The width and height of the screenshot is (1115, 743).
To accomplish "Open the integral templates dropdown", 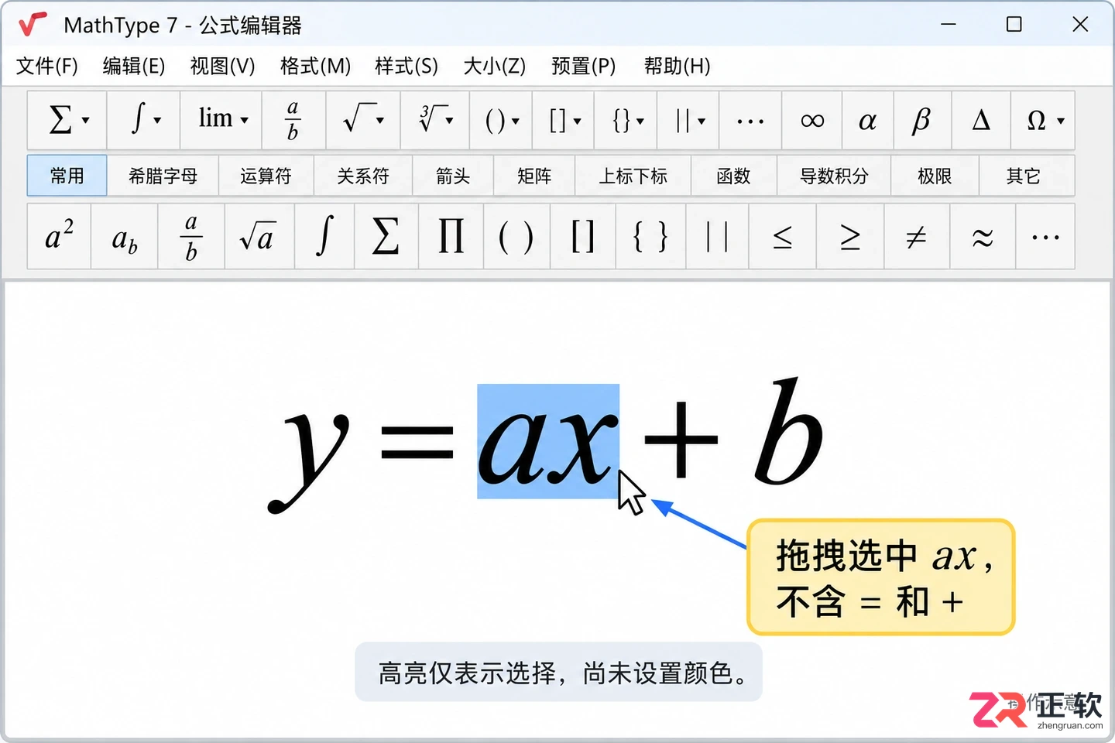I will pos(144,120).
